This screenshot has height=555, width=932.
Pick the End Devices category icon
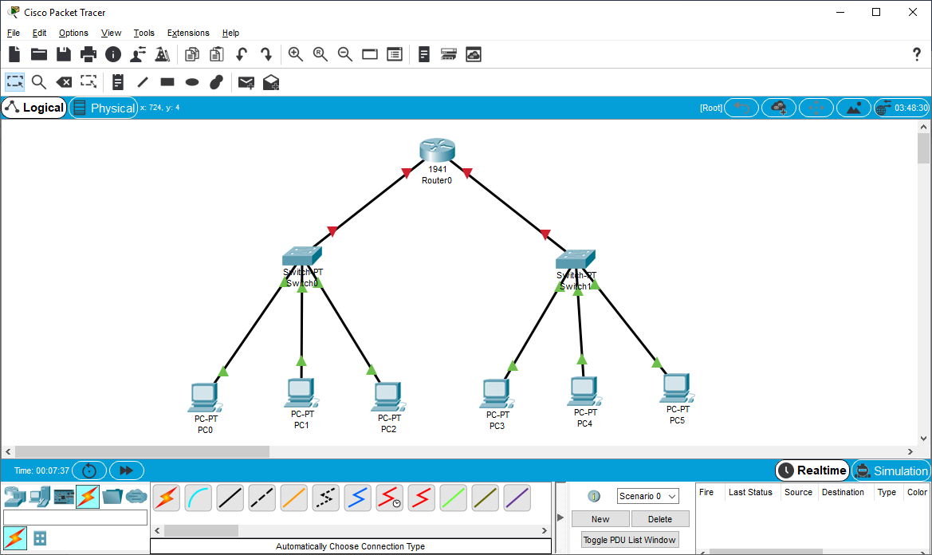[39, 496]
